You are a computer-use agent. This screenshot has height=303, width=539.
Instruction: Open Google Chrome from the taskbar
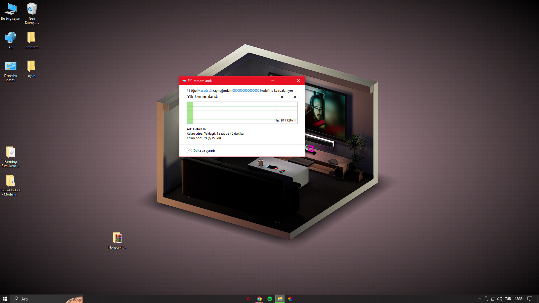point(259,299)
